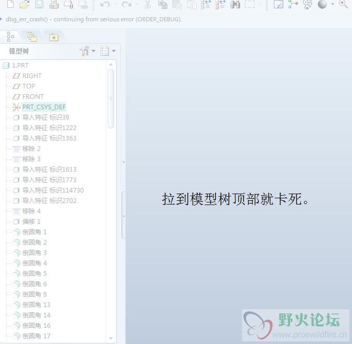
Task: Open the dropdown beside the Undo icon
Action: [x=116, y=4]
